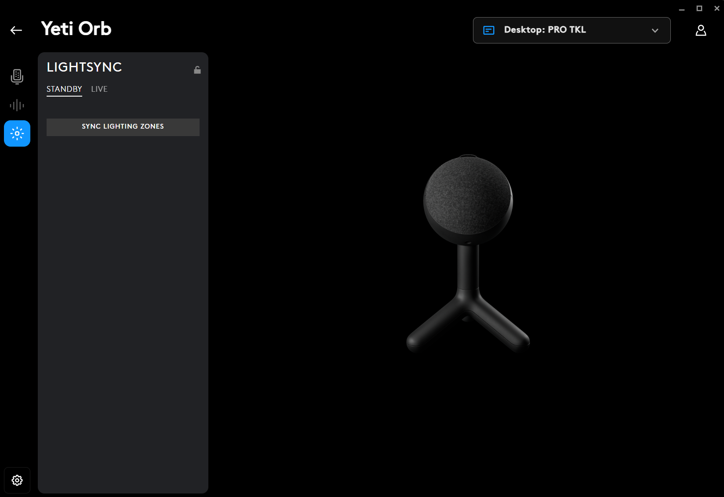Click the LIGHTSYNC panel heading
Screen dimensions: 724x497
(x=84, y=67)
